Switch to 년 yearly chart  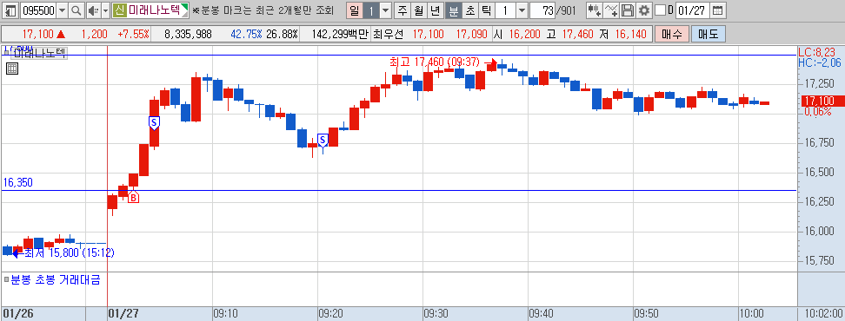click(x=436, y=10)
